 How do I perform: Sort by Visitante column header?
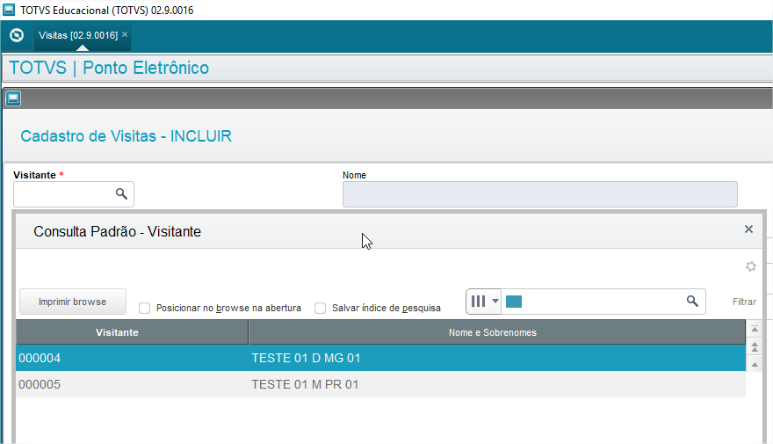tap(132, 332)
